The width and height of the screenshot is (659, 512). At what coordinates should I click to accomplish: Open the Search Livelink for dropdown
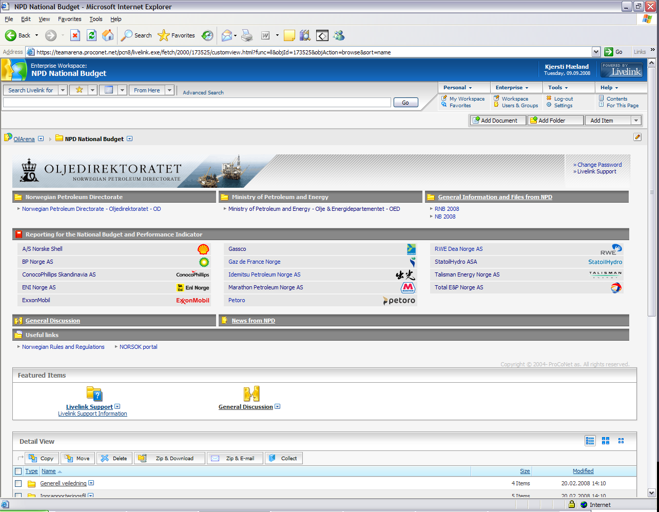click(x=63, y=90)
